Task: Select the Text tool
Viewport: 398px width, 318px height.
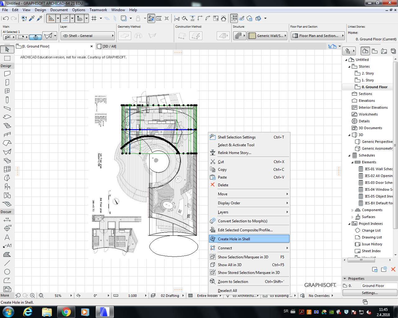Action: pos(7,237)
